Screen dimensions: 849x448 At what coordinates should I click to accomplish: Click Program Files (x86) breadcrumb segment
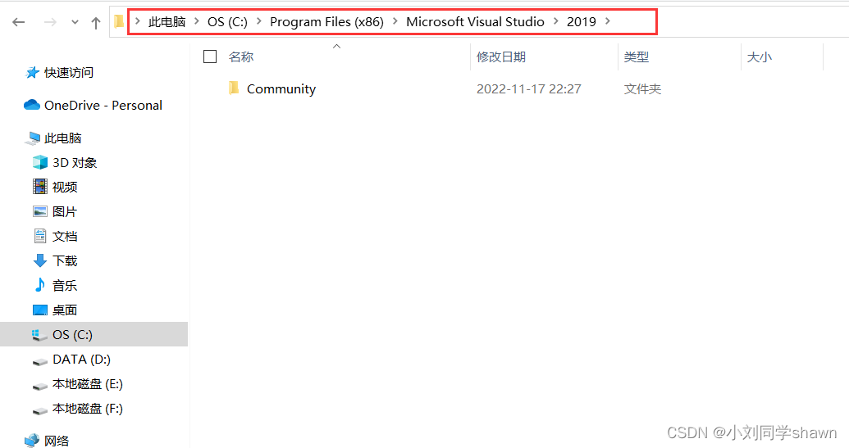click(326, 21)
